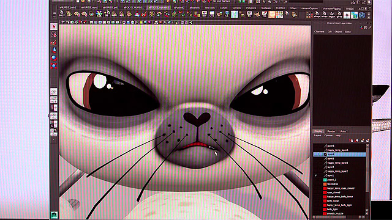The height and width of the screenshot is (220, 392).
Task: Click the 'shape' shelf icon
Action: pyautogui.click(x=317, y=15)
